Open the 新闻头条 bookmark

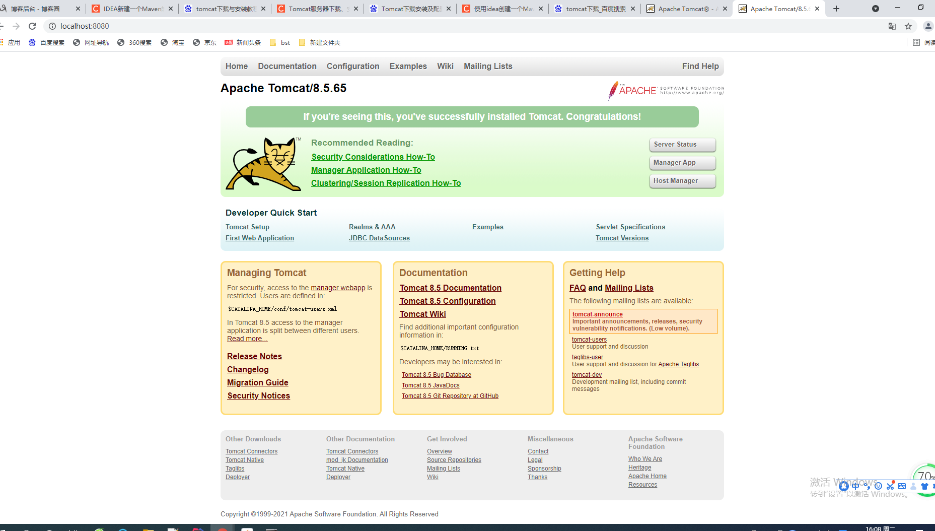243,43
